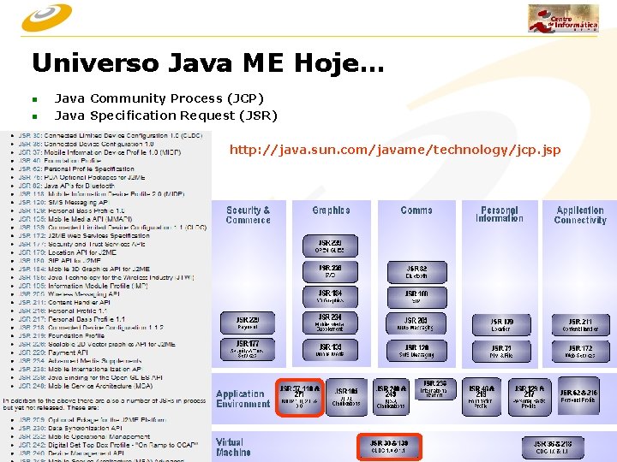Select the JSR 211 Content Handler box
This screenshot has height=462, width=617.
[581, 325]
